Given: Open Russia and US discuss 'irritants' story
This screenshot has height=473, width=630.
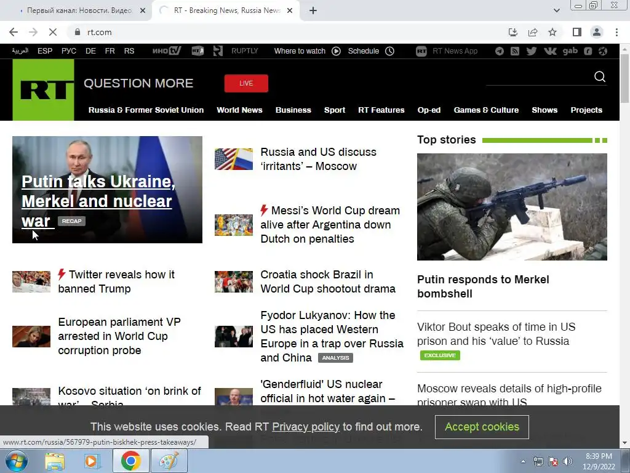Looking at the screenshot, I should pos(318,159).
